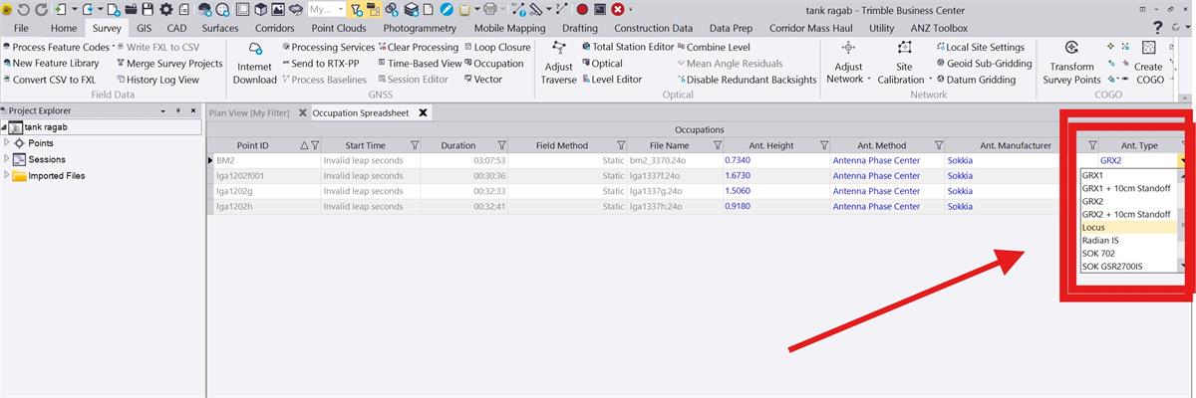Click Antenna Phase Center for lga1202g

point(876,191)
